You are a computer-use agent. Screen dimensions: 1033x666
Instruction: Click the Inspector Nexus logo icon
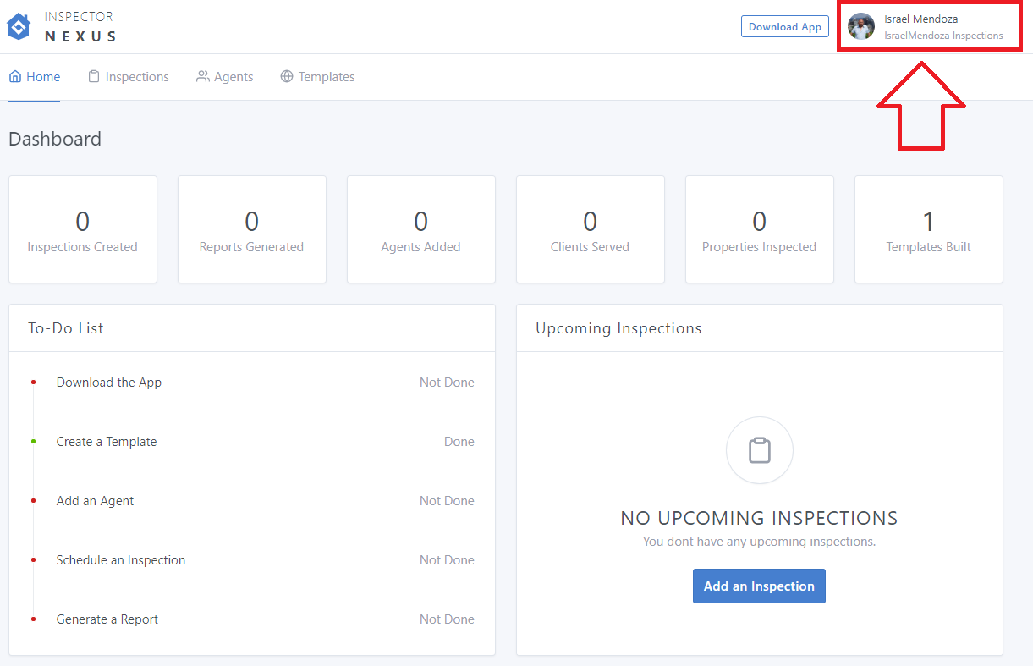pos(19,27)
